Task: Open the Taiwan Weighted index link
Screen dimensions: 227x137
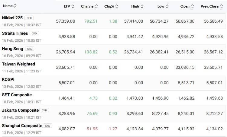Action: point(18,64)
